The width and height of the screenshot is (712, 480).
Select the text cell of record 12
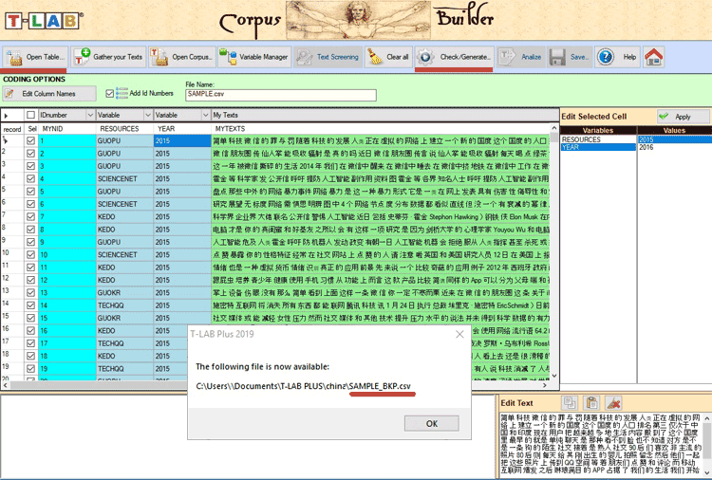(381, 281)
